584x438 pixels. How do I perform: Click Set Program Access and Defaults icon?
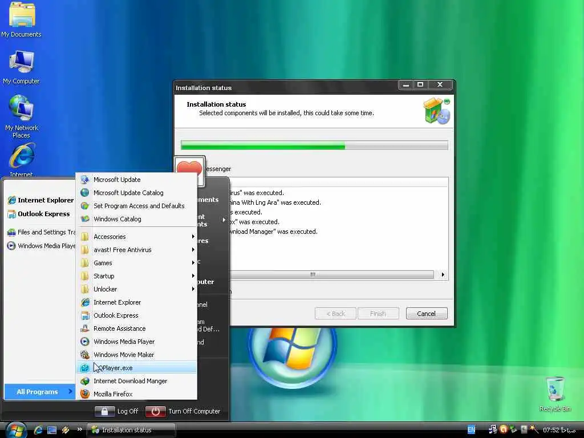85,205
